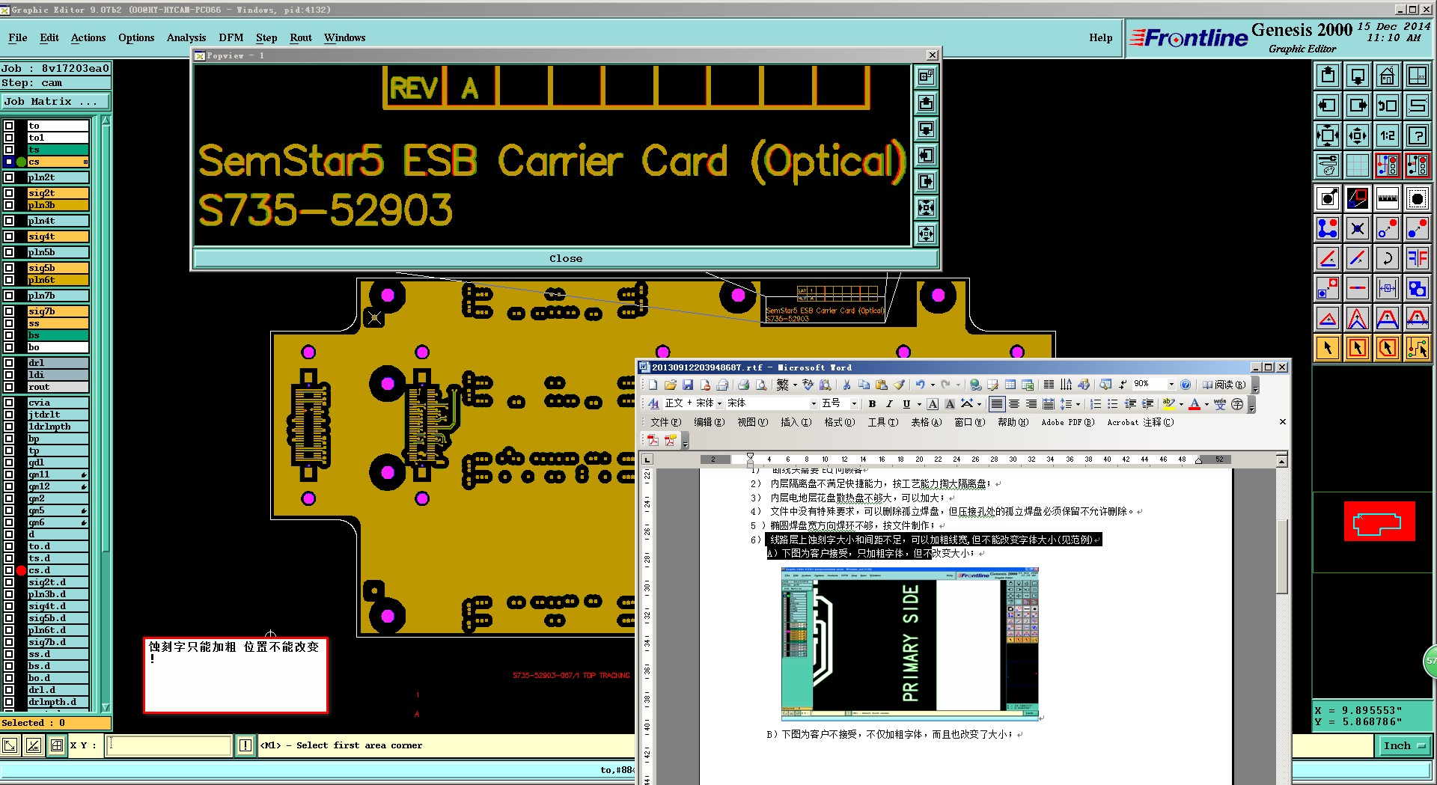The height and width of the screenshot is (785, 1437).
Task: Click the Job Matrix button
Action: pyautogui.click(x=56, y=101)
